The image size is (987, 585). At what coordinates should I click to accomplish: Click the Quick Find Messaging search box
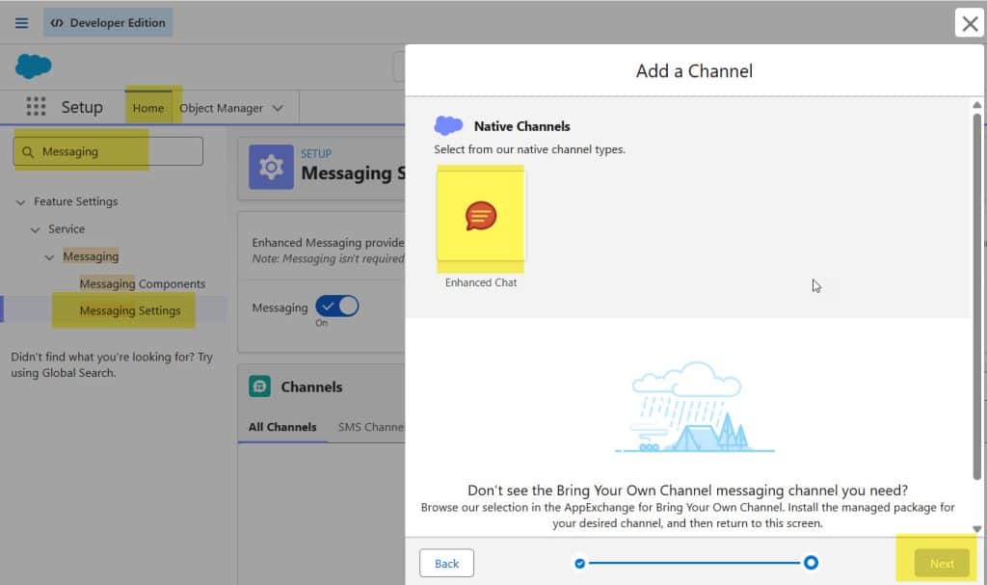(108, 151)
